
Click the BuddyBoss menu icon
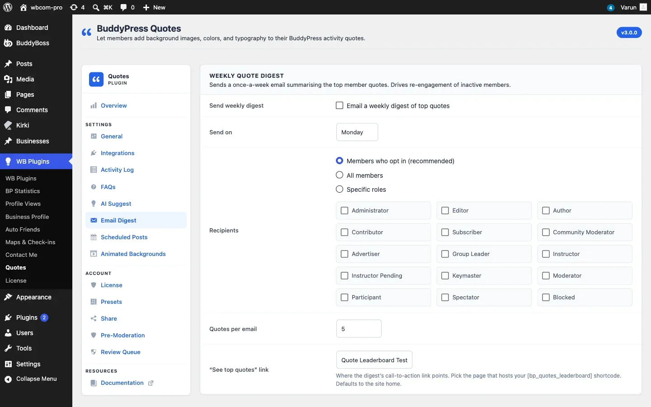click(8, 43)
